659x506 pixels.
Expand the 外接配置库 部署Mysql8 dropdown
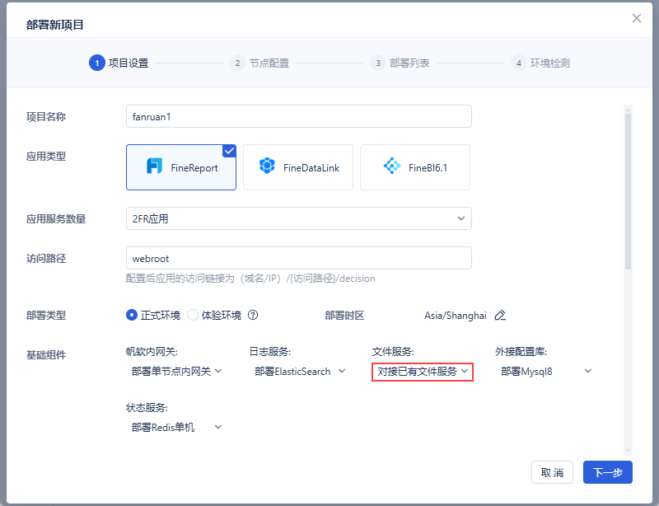point(546,372)
